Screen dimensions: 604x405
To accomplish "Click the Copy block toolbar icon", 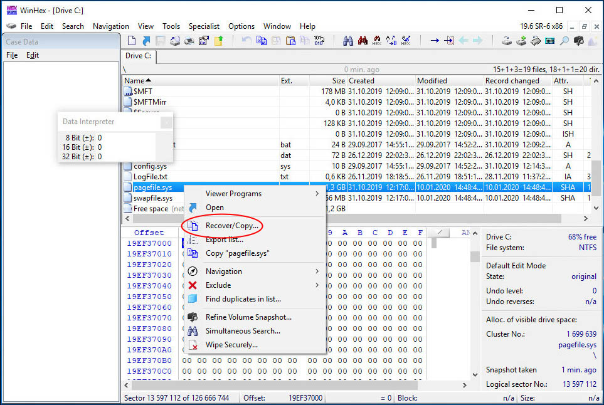I will 262,40.
